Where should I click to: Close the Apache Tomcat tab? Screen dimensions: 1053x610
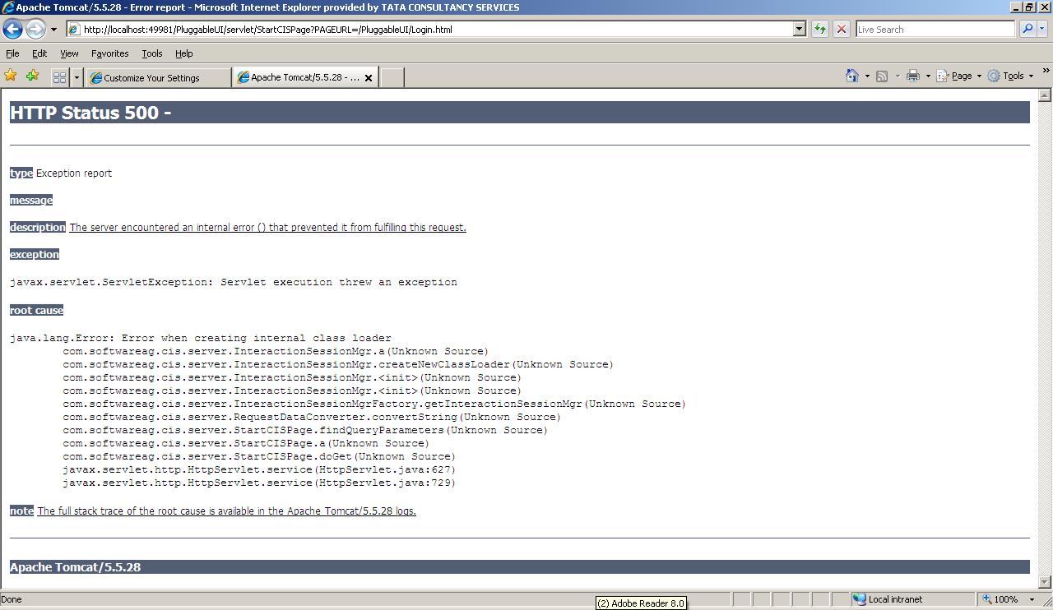tap(369, 78)
